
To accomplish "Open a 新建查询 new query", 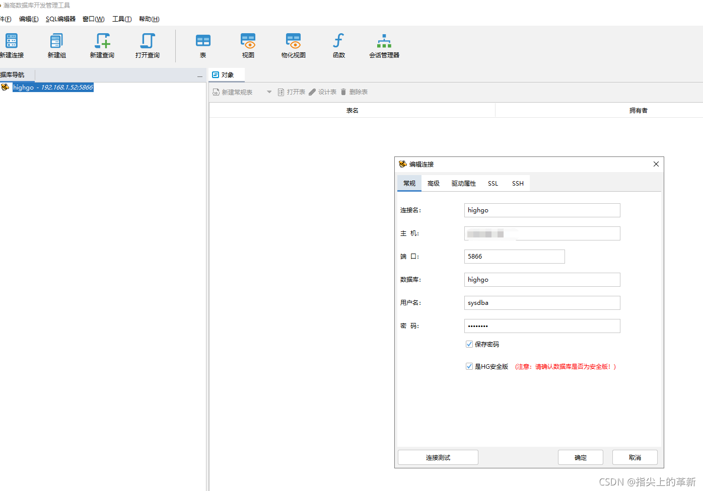I will coord(102,45).
